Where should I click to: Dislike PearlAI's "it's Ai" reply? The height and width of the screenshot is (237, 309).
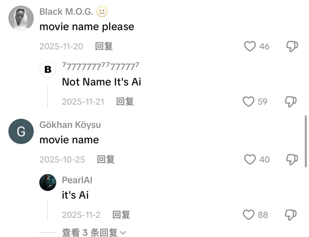click(291, 215)
